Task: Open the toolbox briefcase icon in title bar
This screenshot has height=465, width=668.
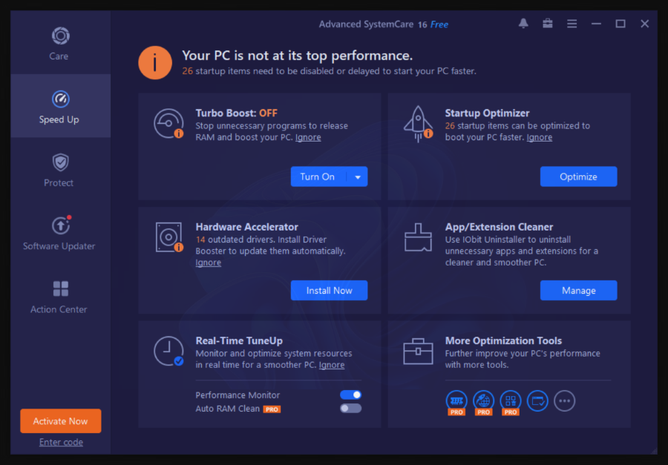Action: pyautogui.click(x=547, y=24)
